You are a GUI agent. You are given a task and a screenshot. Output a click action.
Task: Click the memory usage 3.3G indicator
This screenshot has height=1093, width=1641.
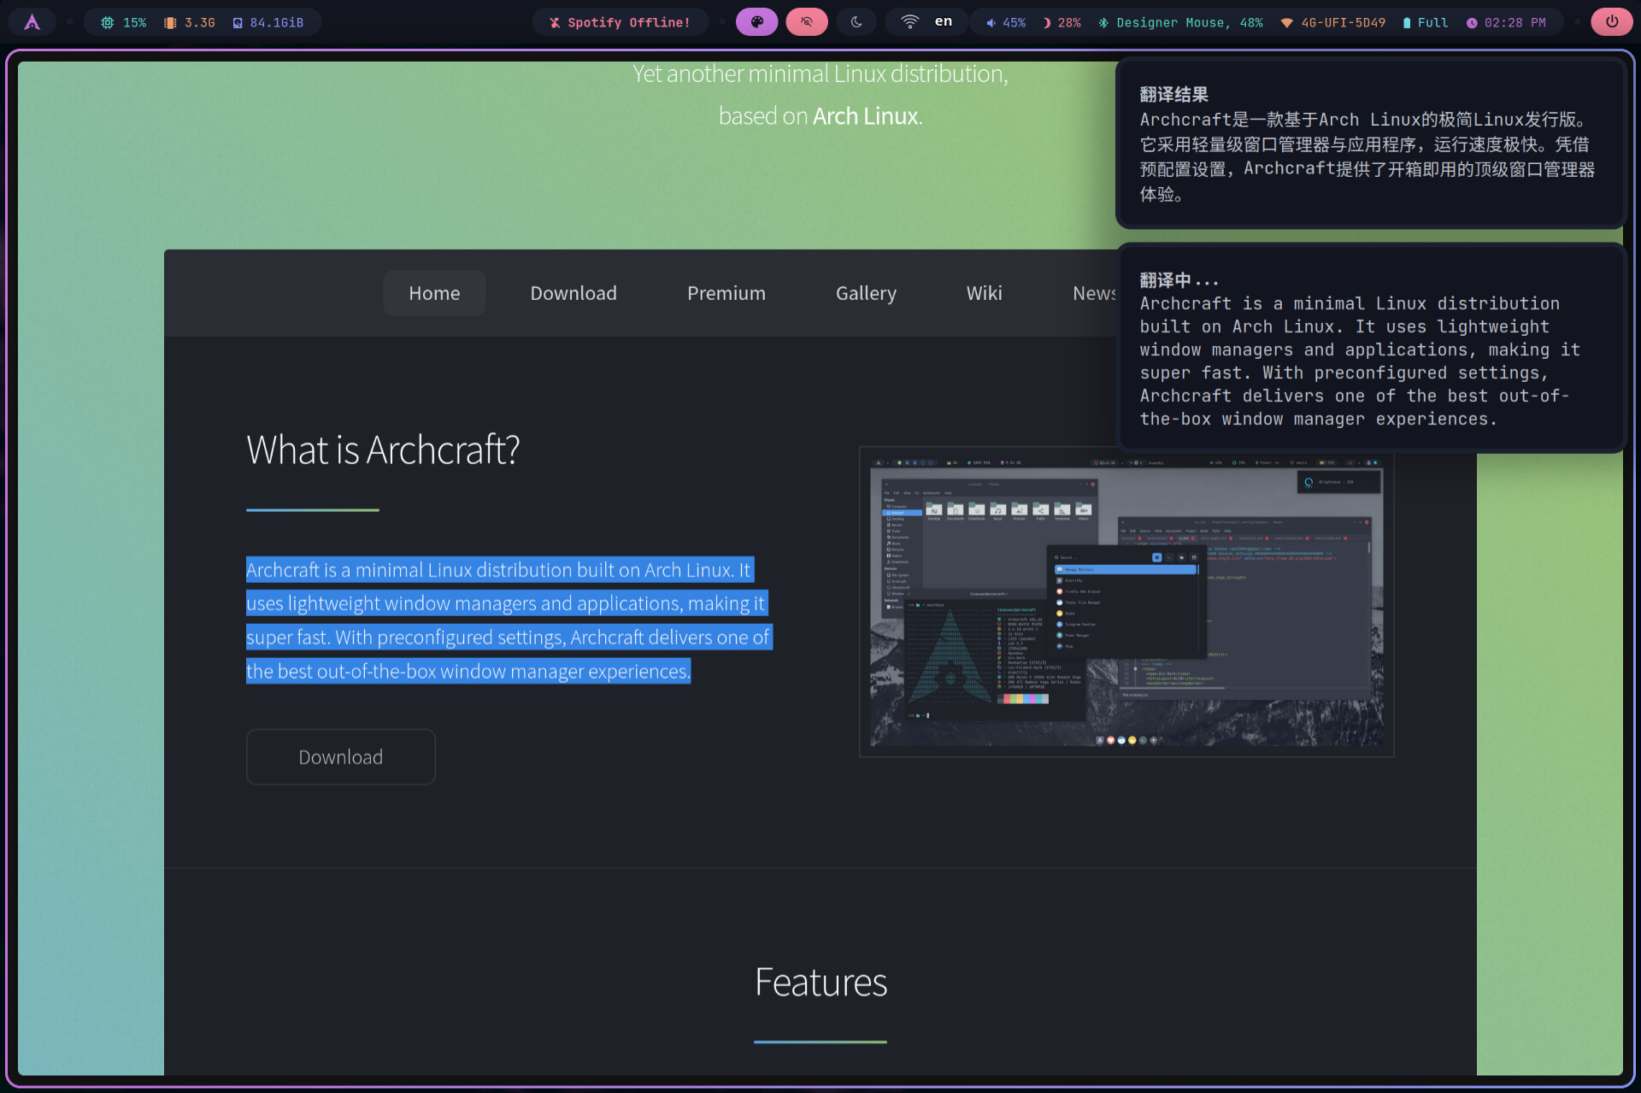click(190, 23)
